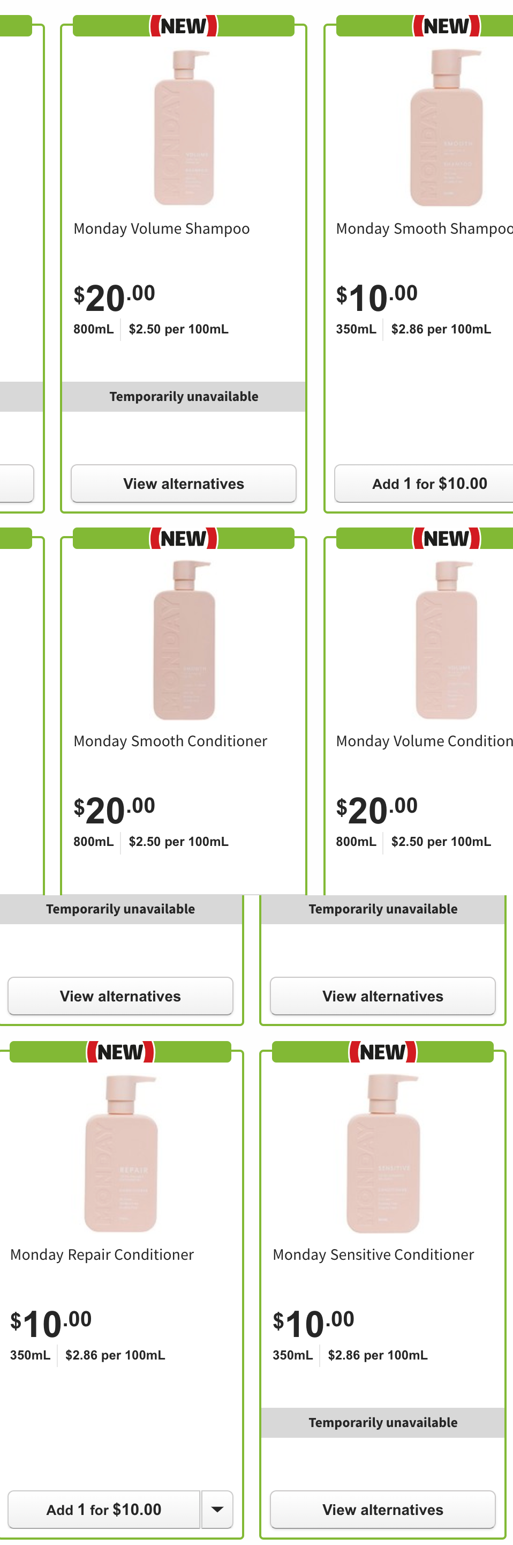Open the Monday Volume Shampoo bottle image
The image size is (513, 1545).
tap(183, 127)
